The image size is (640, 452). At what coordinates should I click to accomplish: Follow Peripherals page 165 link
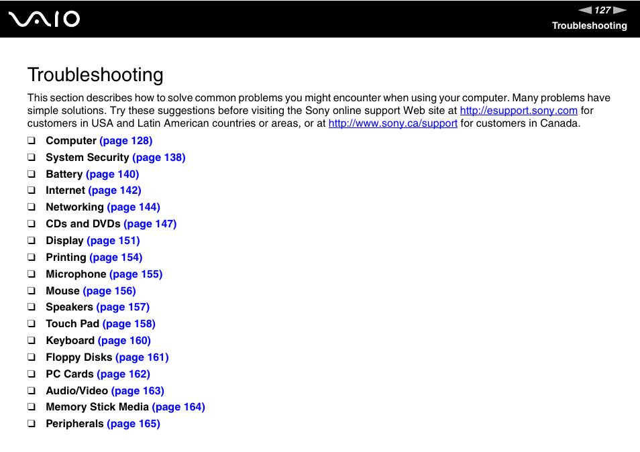pyautogui.click(x=134, y=424)
